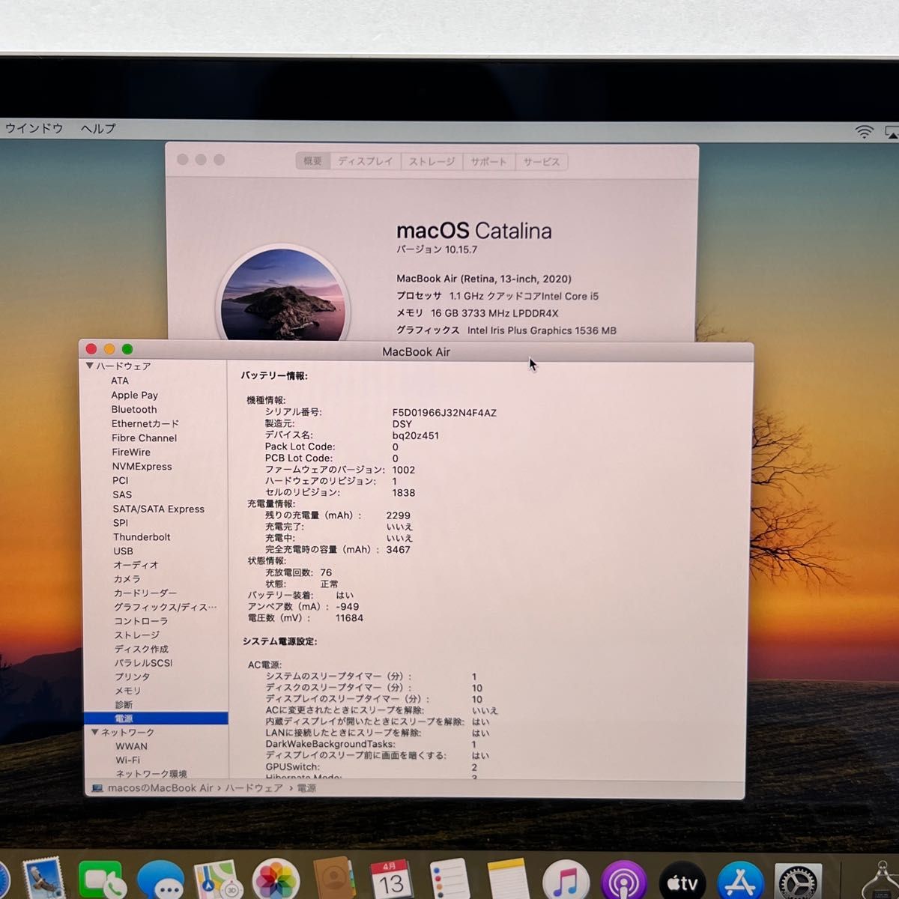Select パラレルSCSI in the sidebar

click(143, 662)
